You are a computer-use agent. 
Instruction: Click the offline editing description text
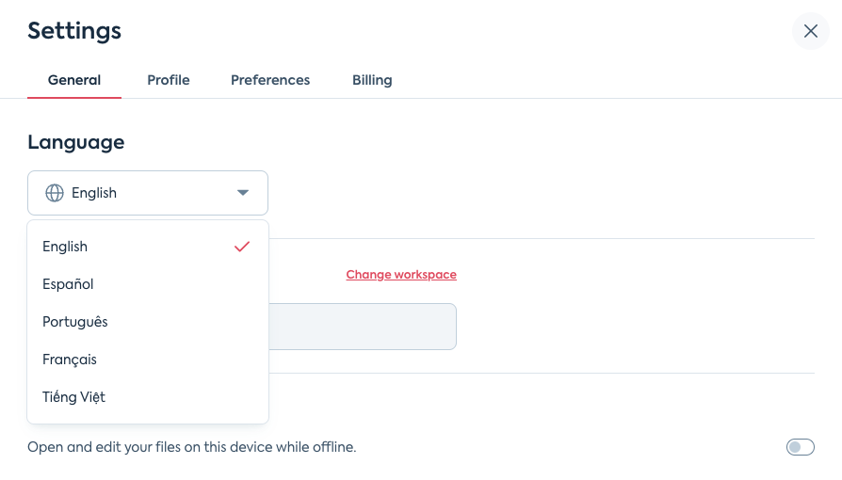[192, 447]
